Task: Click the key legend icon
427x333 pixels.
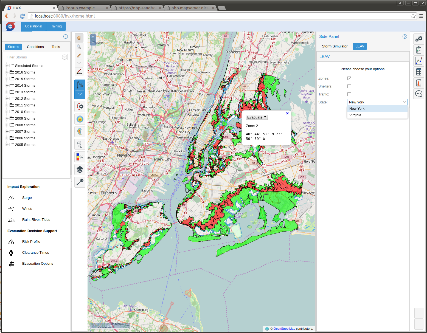Action: point(80,182)
